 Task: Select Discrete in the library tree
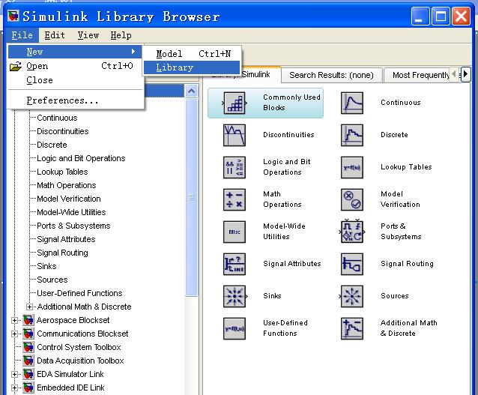pyautogui.click(x=52, y=145)
